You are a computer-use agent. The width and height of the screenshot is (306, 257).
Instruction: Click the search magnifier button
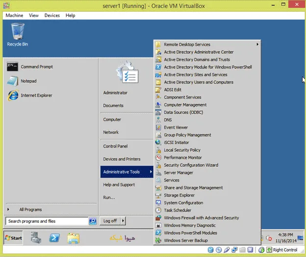[x=93, y=221]
